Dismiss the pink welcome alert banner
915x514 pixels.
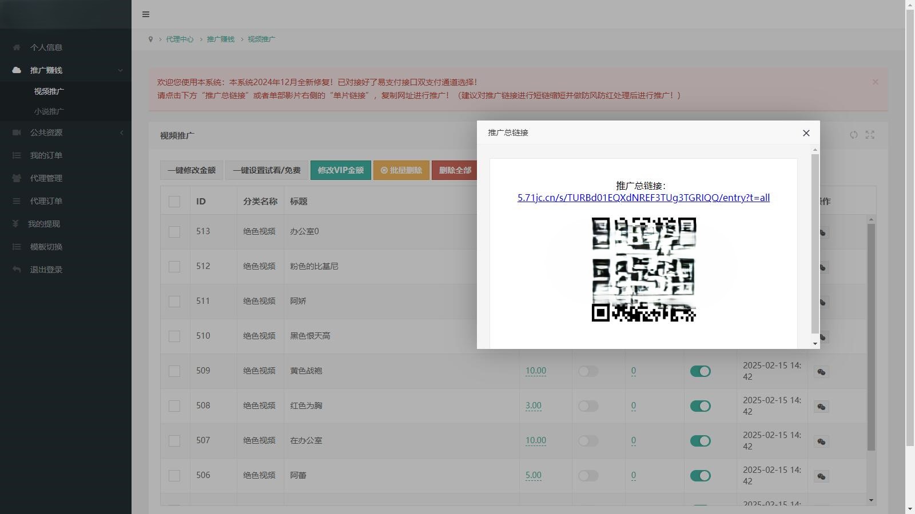point(875,82)
